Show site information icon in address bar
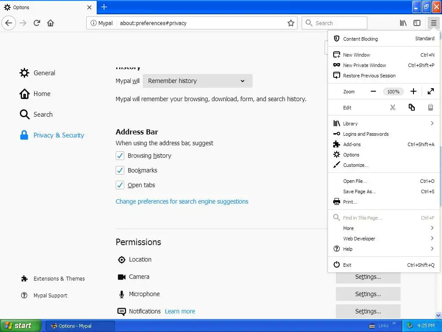 coord(93,23)
